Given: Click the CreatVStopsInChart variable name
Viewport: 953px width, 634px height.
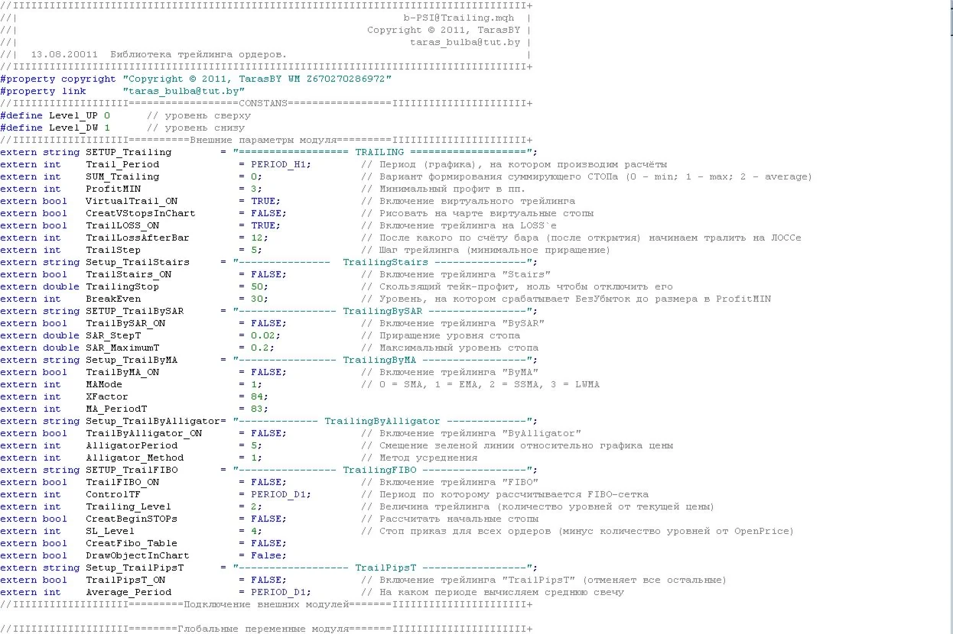Looking at the screenshot, I should click(x=141, y=213).
